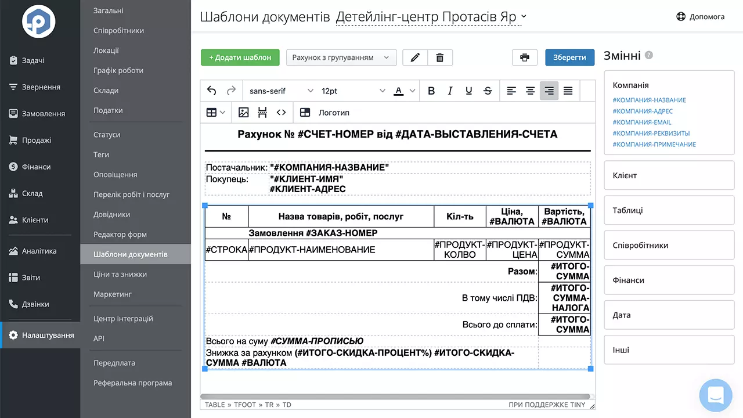Screen dimensions: 743x418
Task: Toggle right text alignment
Action: click(549, 91)
